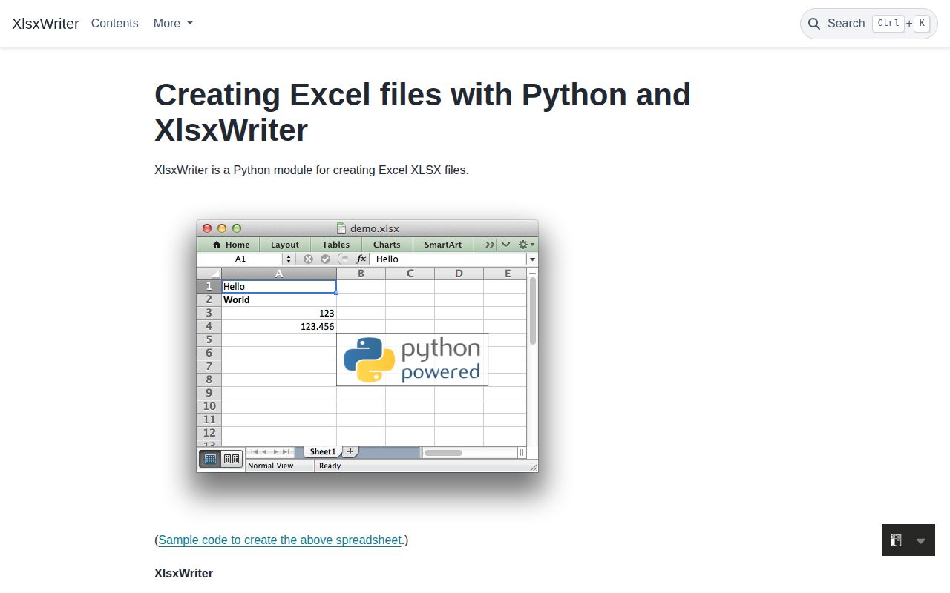
Task: Open the Read the Docs book icon
Action: [896, 540]
